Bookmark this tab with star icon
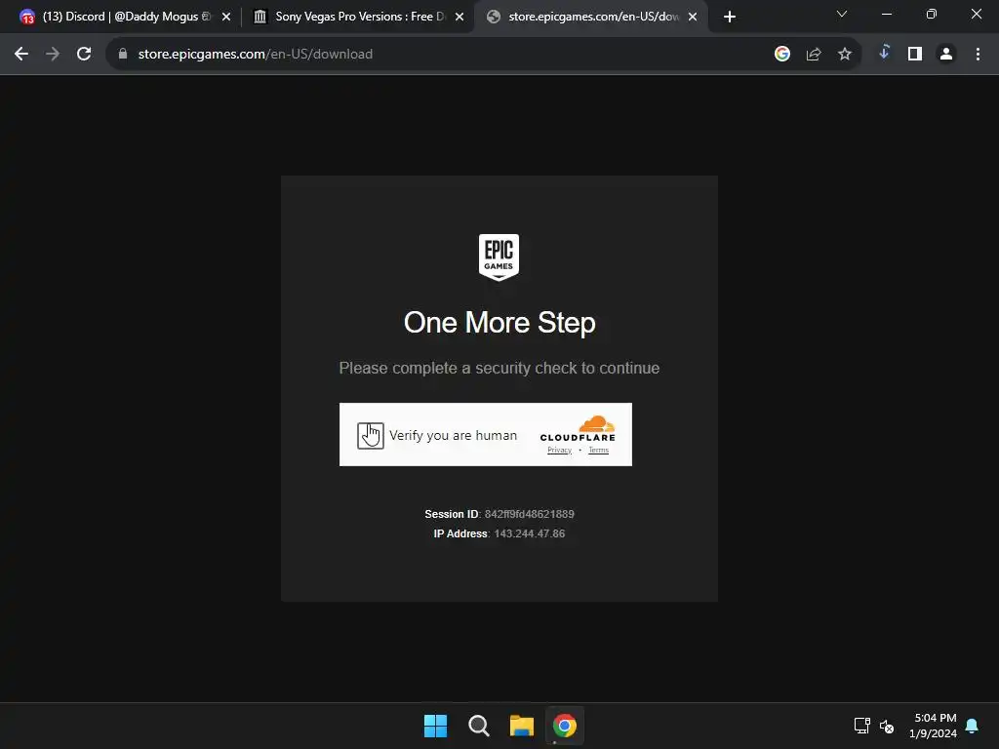The height and width of the screenshot is (749, 999). pos(845,55)
